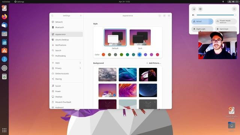Viewport: 240px width, 135px height.
Task: Open the Home folder desktop icon
Action: pyautogui.click(x=232, y=127)
